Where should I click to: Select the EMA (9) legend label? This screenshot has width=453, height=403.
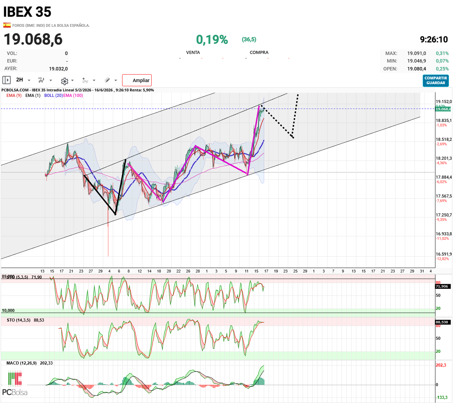14,96
